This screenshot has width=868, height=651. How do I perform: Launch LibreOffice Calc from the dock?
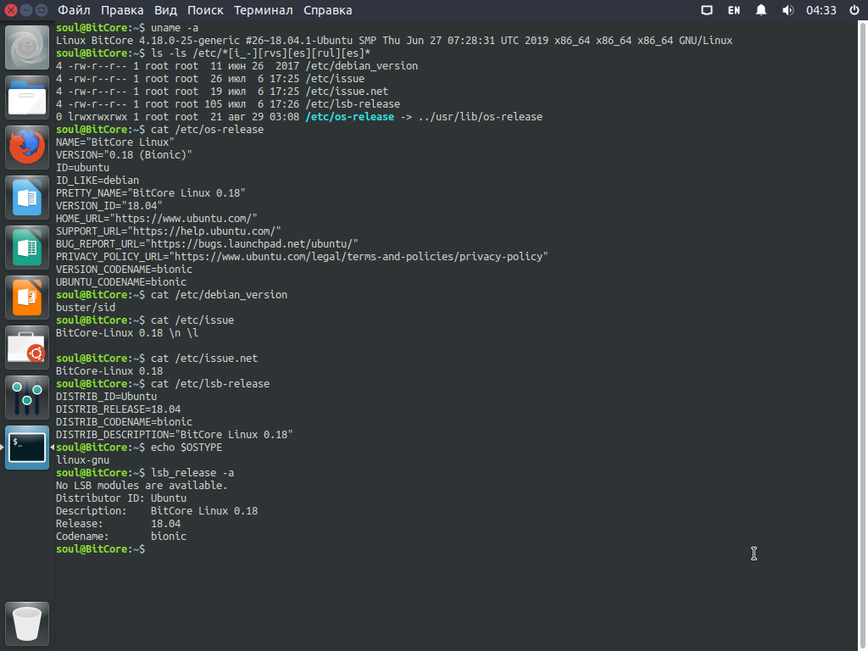[26, 248]
